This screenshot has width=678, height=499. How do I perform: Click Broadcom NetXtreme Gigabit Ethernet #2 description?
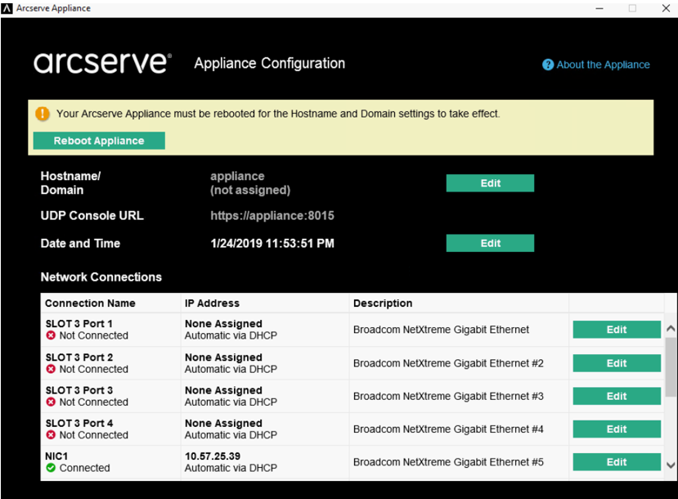pos(448,363)
